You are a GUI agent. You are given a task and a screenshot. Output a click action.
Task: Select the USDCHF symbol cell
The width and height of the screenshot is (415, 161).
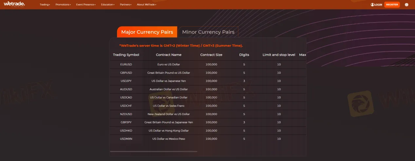126,106
